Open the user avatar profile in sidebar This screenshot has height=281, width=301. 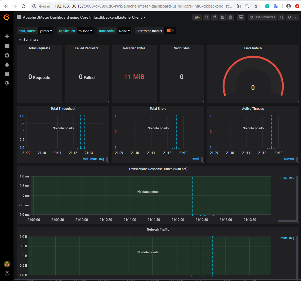point(7,264)
